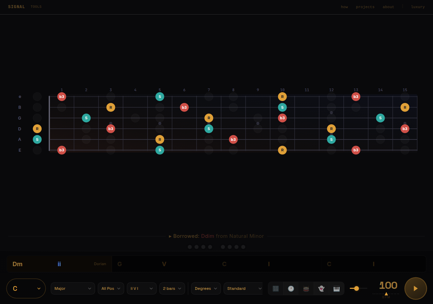This screenshot has width=433, height=304.
Task: Toggle the metronome clock icon
Action: pos(291,288)
